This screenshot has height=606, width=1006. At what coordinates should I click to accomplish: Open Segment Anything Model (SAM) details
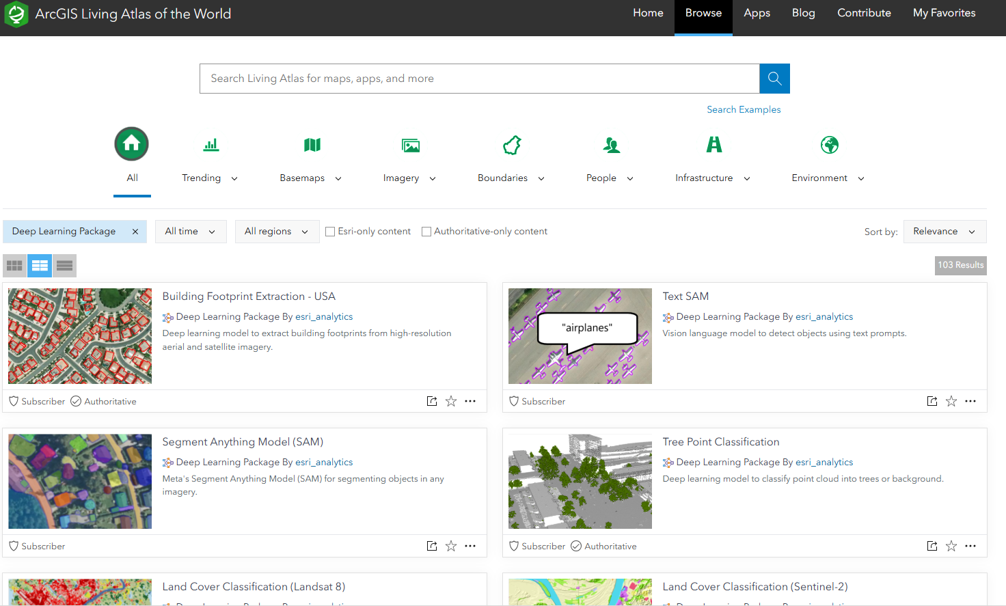click(x=243, y=441)
